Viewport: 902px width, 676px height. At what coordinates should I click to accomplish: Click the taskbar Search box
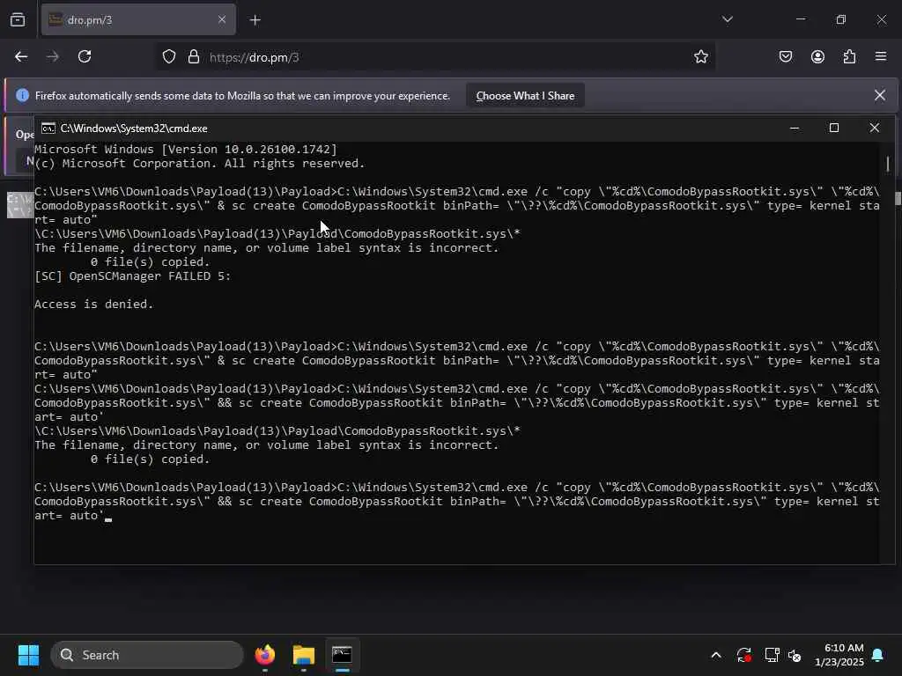(x=147, y=655)
